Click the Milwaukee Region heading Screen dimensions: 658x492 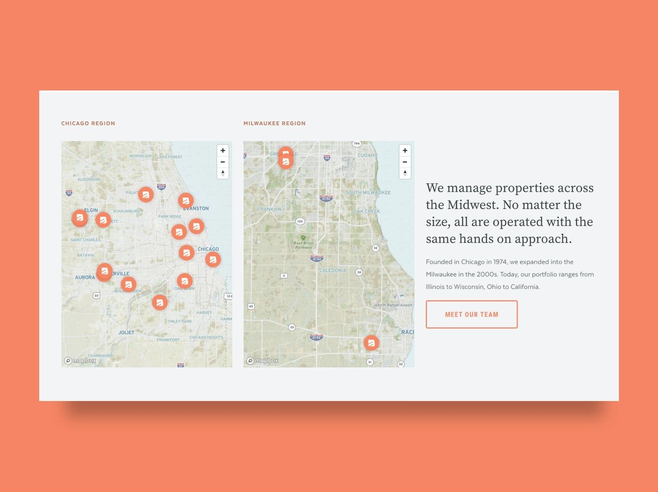(274, 123)
